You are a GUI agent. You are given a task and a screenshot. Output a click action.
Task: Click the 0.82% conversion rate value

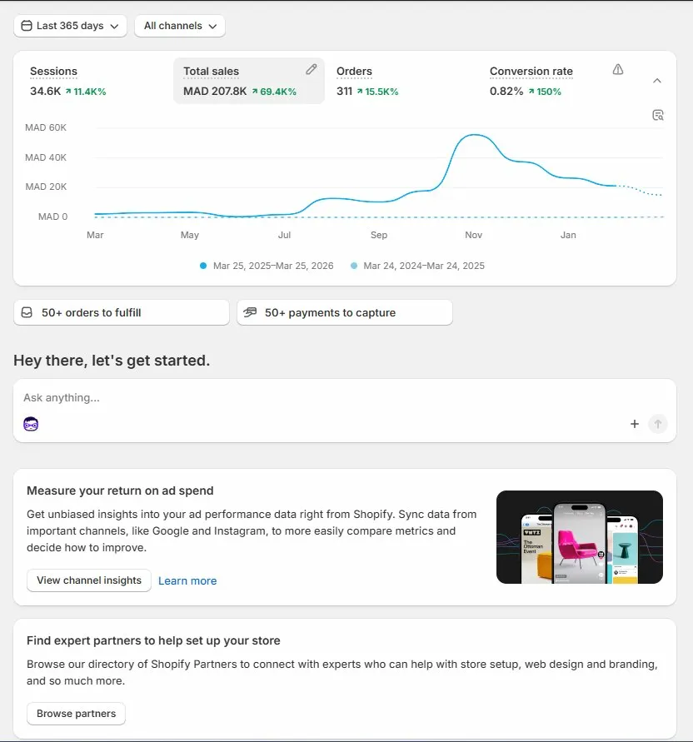click(x=506, y=92)
